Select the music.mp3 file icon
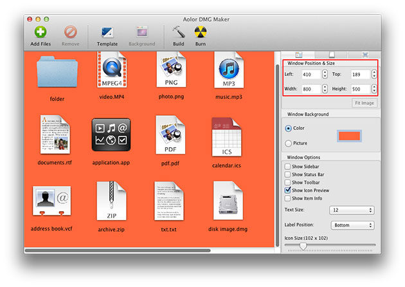 coord(228,71)
